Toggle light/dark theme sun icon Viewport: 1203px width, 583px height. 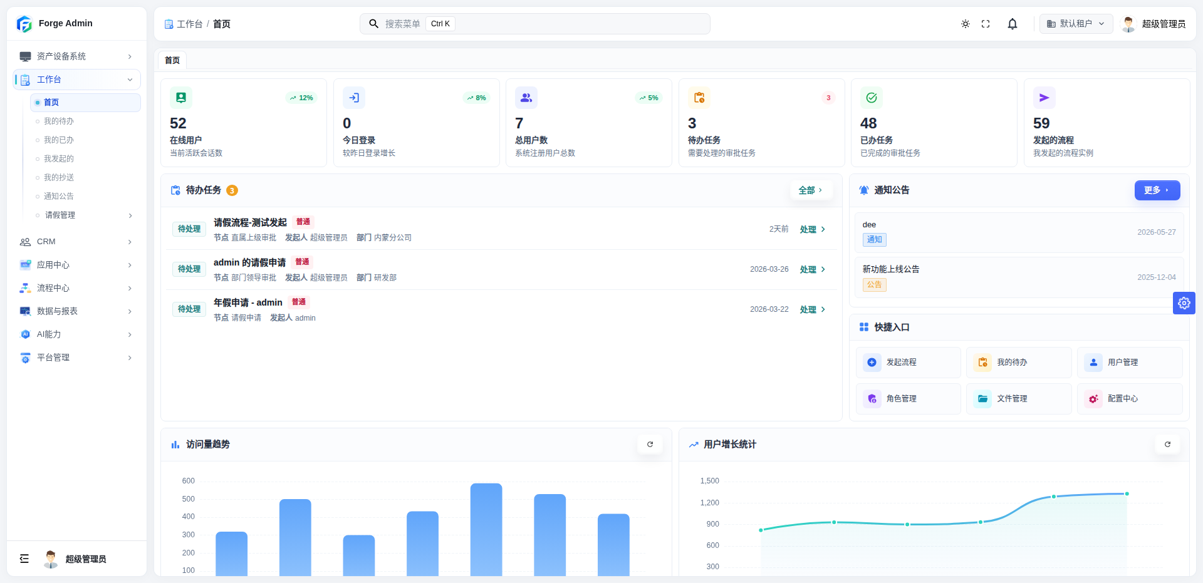[966, 24]
